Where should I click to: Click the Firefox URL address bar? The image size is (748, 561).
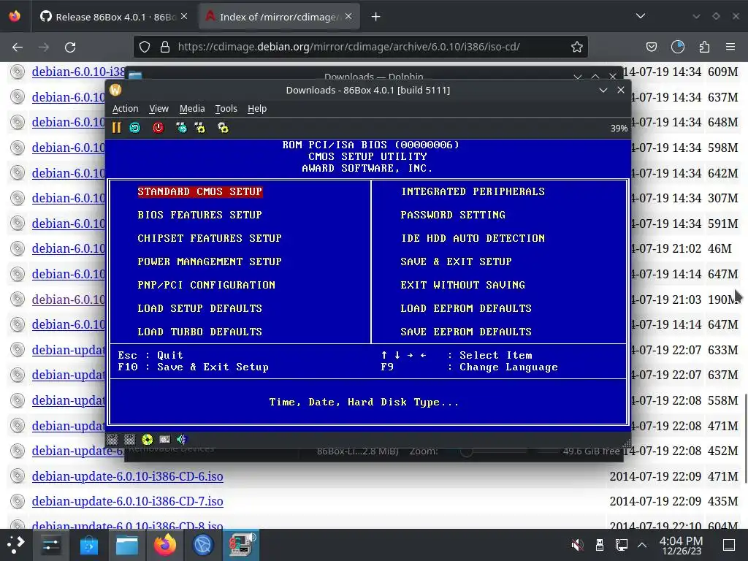(361, 47)
